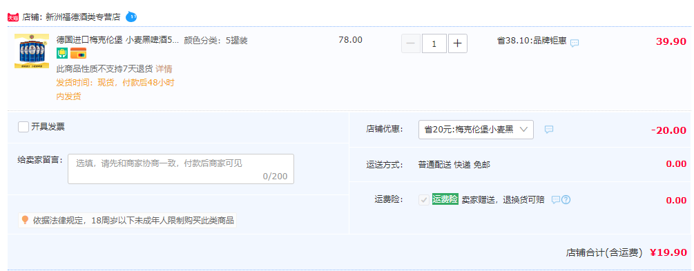The image size is (694, 271).
Task: Enable the 开具发票 checkbox
Action: [23, 127]
